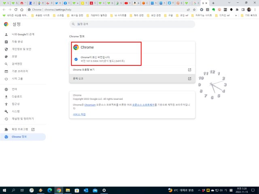Show hidden system tray icons
The height and width of the screenshot is (194, 259).
(x=199, y=190)
